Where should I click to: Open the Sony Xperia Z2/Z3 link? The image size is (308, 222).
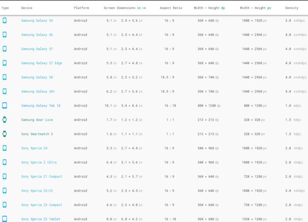[37, 191]
